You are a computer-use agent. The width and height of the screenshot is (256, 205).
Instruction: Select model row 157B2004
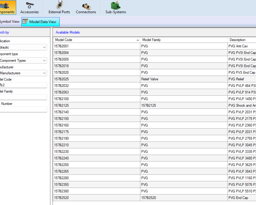tap(154, 53)
